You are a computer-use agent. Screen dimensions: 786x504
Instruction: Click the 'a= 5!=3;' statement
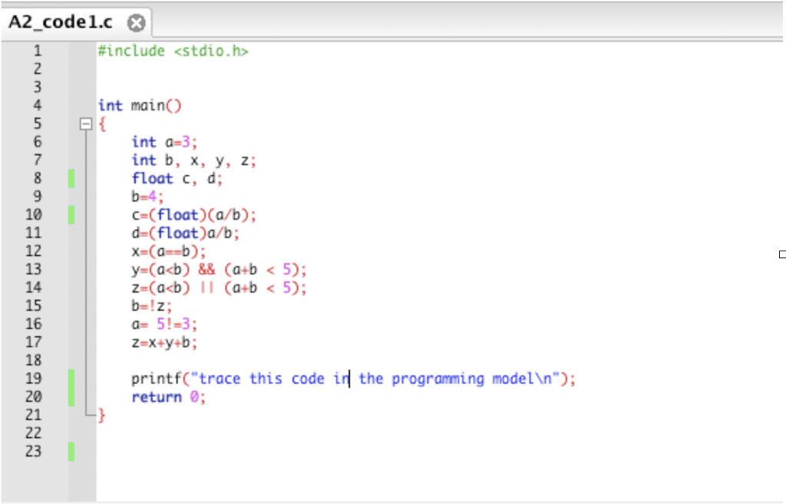(164, 323)
